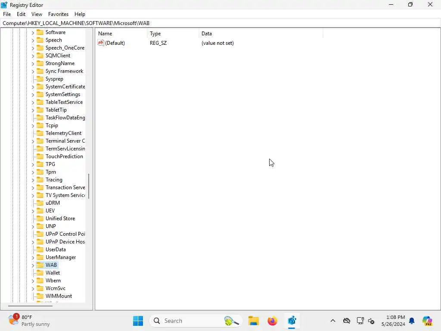Open the Copilot preview icon
This screenshot has width=441, height=331.
[427, 321]
